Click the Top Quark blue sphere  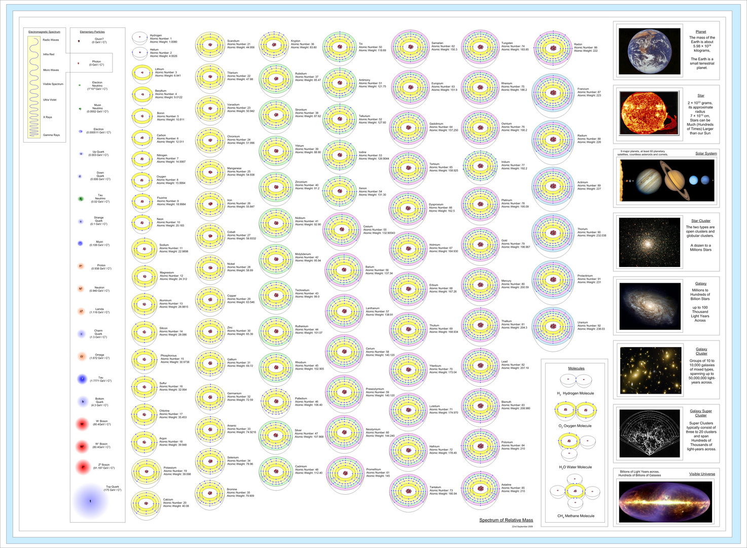[90, 501]
